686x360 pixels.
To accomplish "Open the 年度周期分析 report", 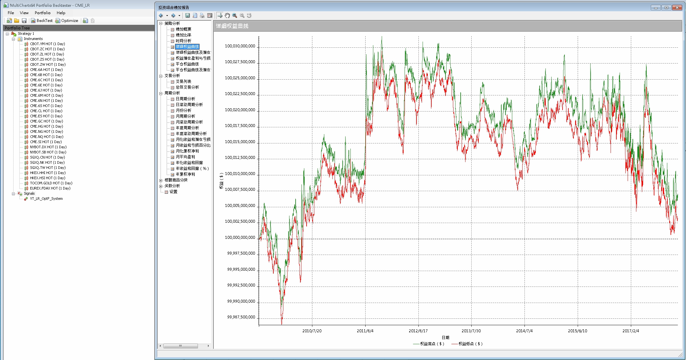I will coord(187,128).
